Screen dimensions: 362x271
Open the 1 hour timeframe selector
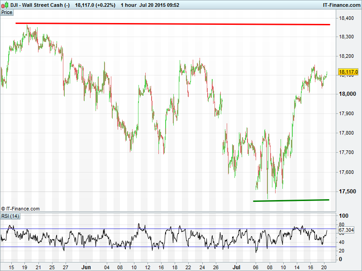tap(126, 5)
